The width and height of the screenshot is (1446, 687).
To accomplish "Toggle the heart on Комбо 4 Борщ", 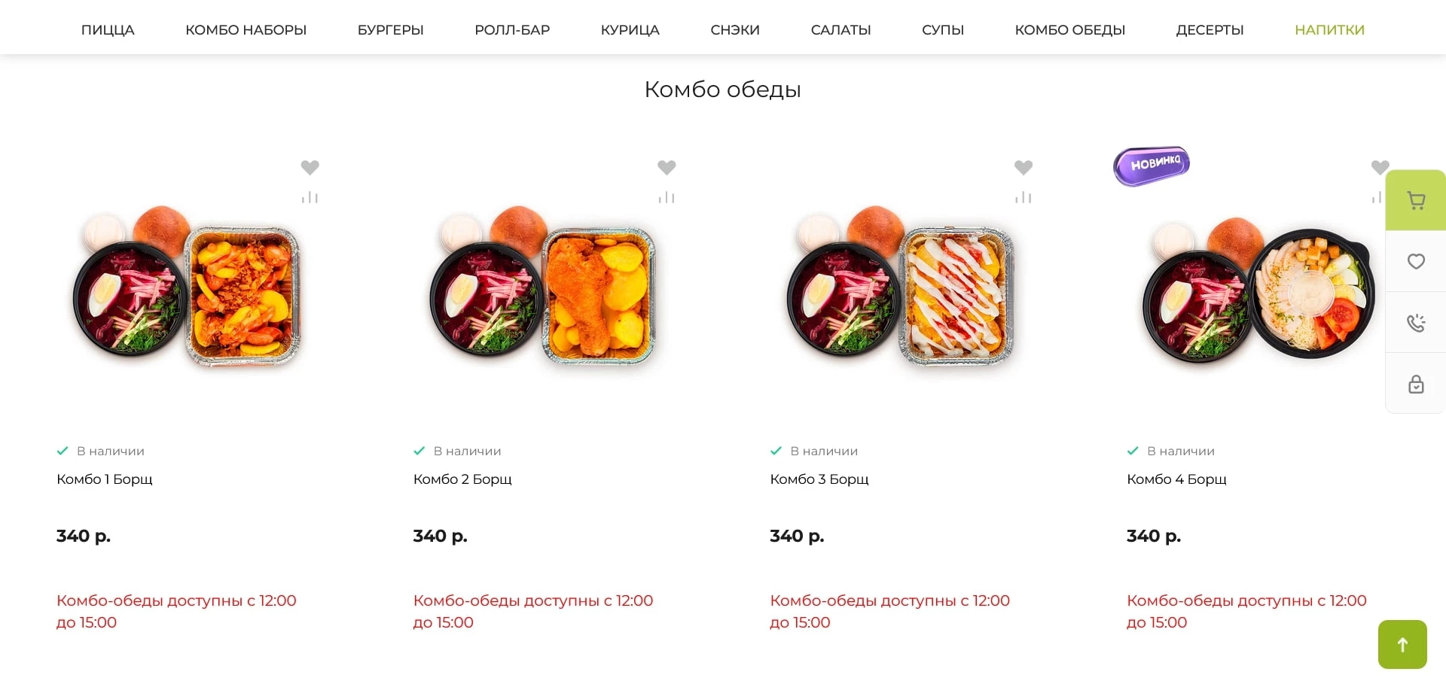I will 1380,167.
